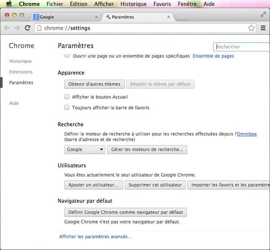Open the Apple menu
Viewport: 270px width, 250px height.
click(x=9, y=4)
